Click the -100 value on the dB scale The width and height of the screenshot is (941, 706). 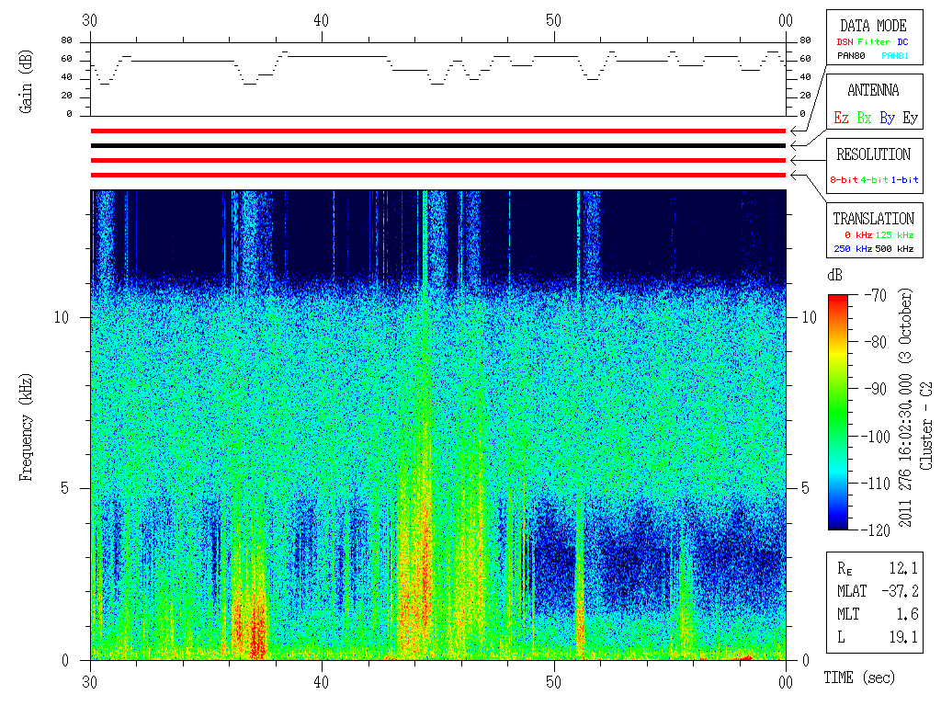point(878,437)
